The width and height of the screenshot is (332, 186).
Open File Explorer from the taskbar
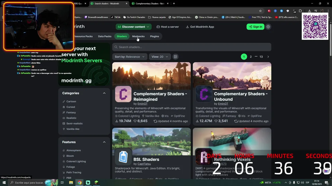click(71, 183)
